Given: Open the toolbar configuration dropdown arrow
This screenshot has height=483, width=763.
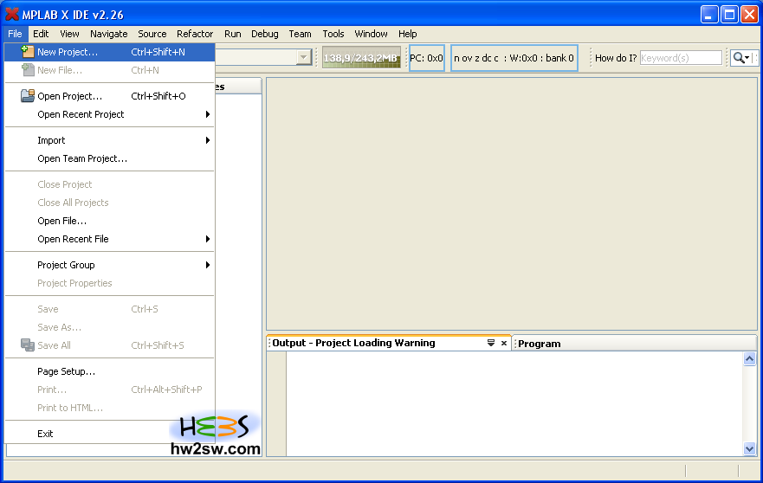Looking at the screenshot, I should point(304,57).
